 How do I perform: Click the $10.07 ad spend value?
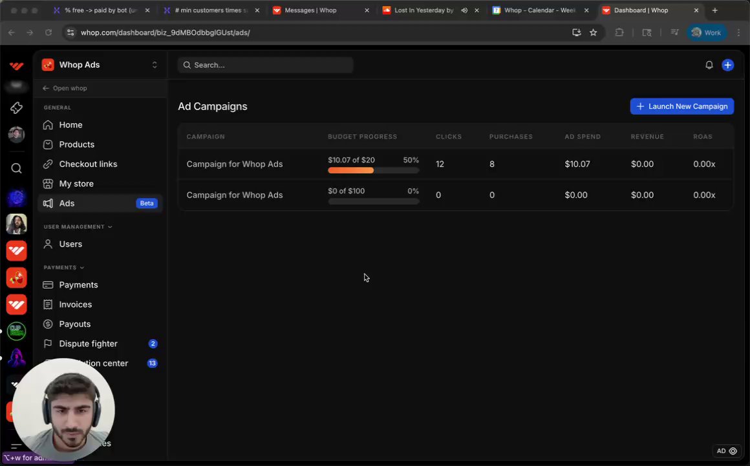click(577, 164)
